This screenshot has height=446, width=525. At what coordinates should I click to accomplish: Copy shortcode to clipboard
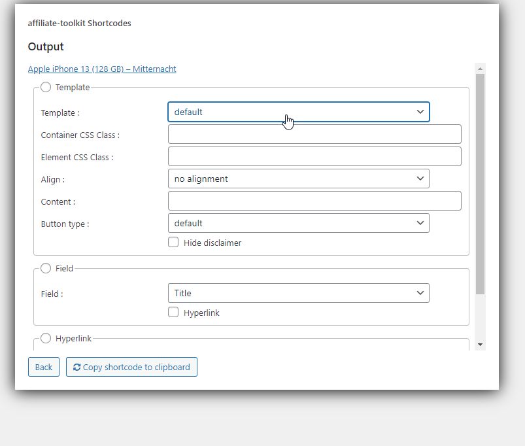[x=131, y=368]
